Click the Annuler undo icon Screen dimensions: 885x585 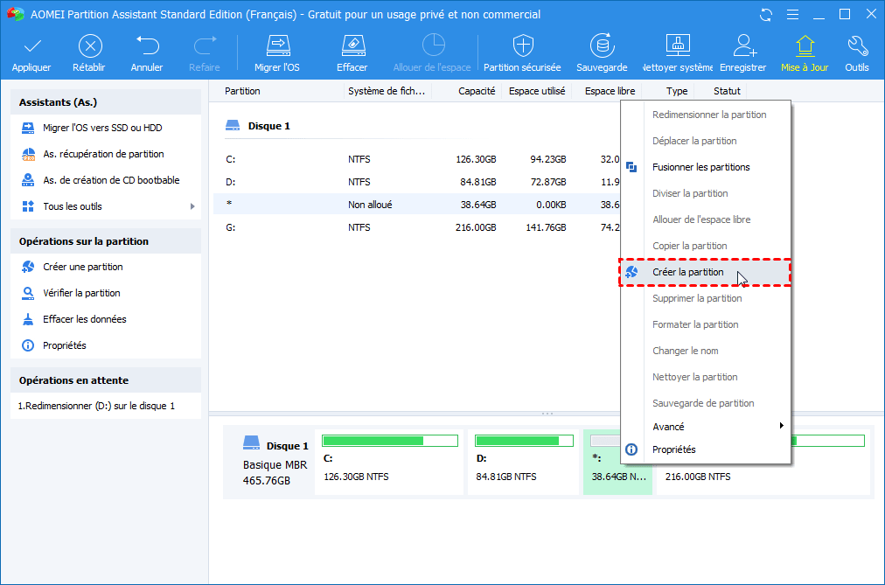tap(147, 45)
